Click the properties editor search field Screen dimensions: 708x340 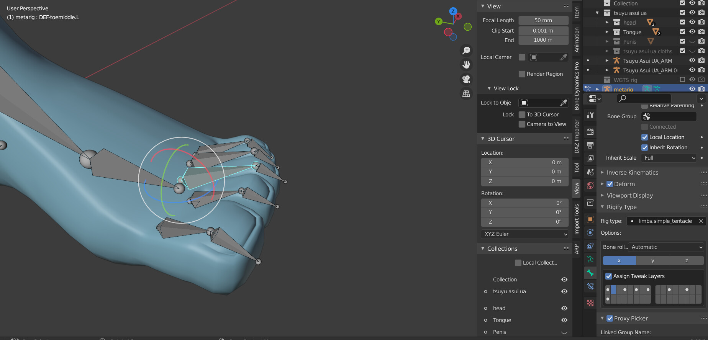click(x=644, y=98)
